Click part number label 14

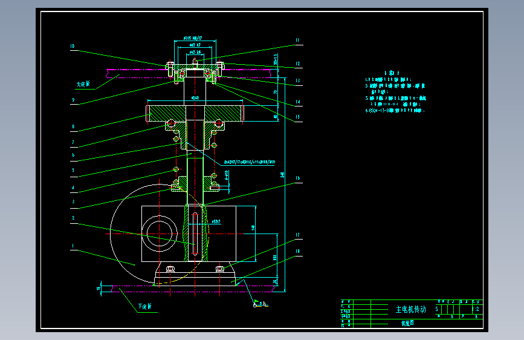(297, 102)
